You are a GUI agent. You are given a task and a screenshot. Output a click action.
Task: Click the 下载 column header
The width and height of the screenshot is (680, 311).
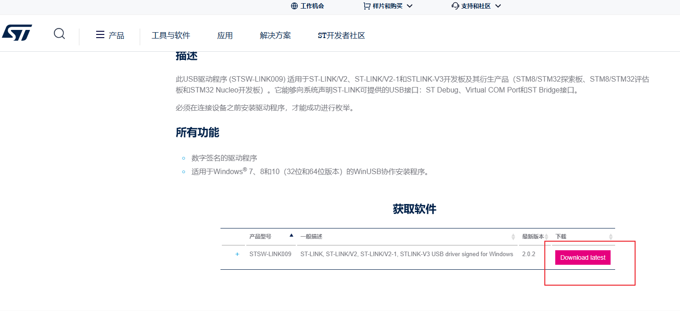(561, 237)
